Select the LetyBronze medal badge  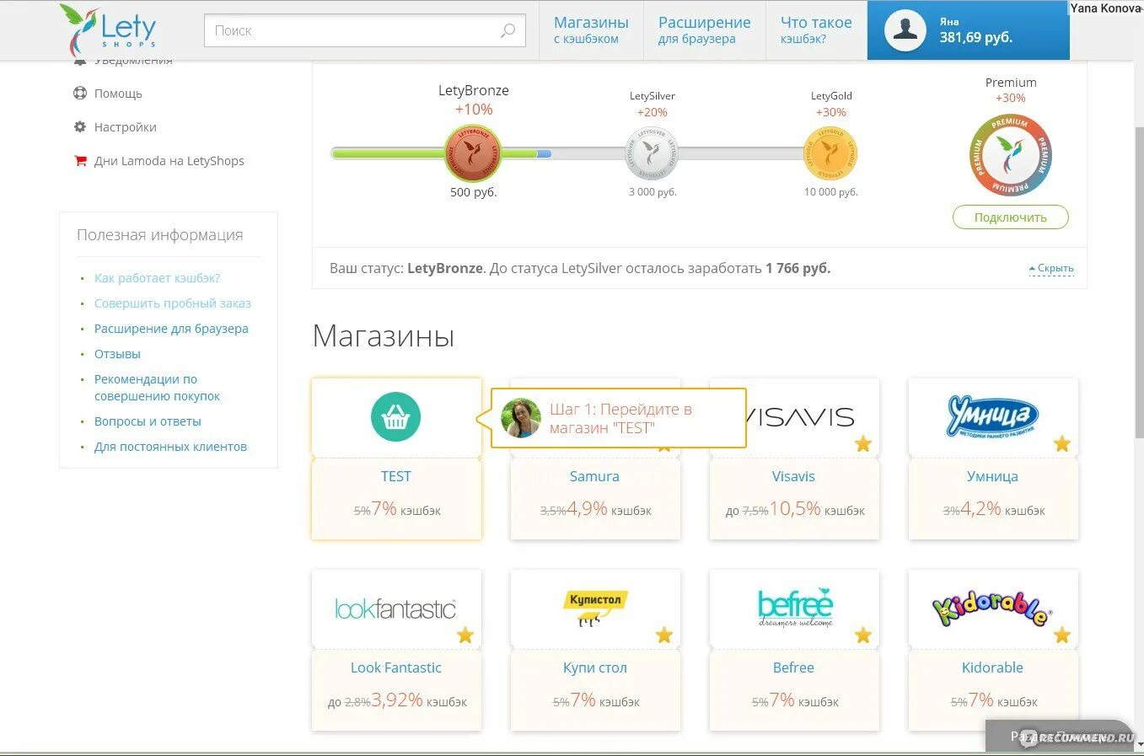coord(473,153)
